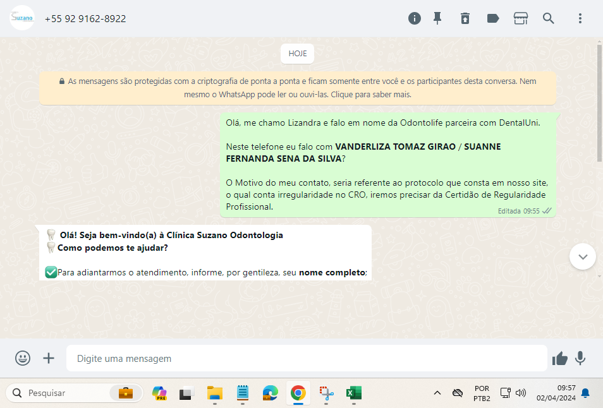Open the catalog storefront icon
603x408 pixels.
(x=521, y=18)
